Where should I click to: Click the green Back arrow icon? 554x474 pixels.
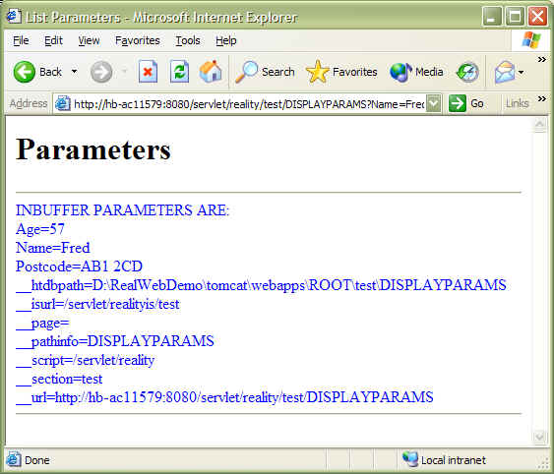24,72
